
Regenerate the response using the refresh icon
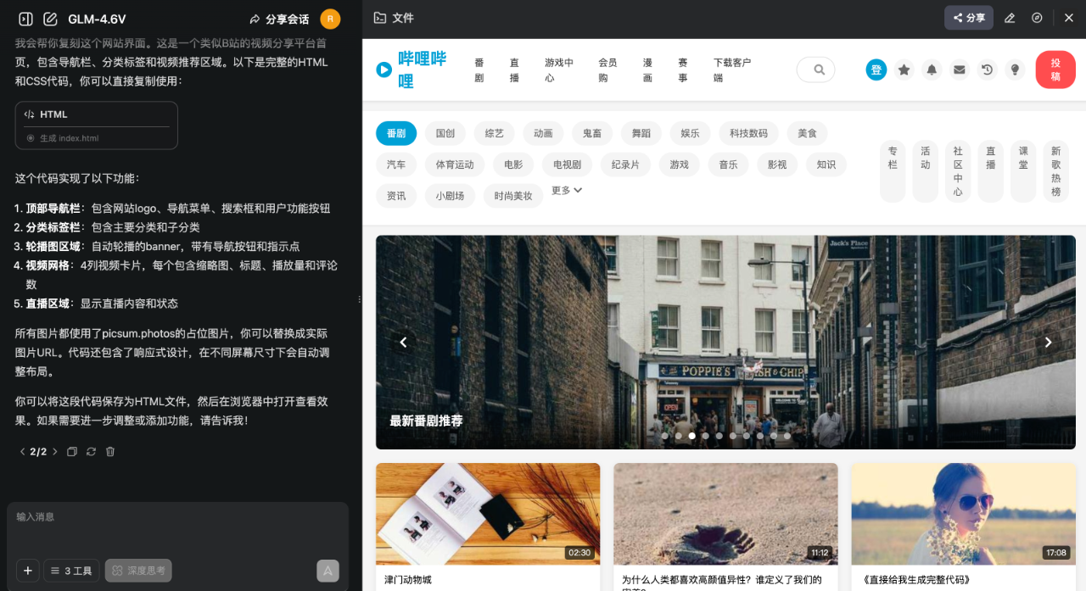(91, 451)
